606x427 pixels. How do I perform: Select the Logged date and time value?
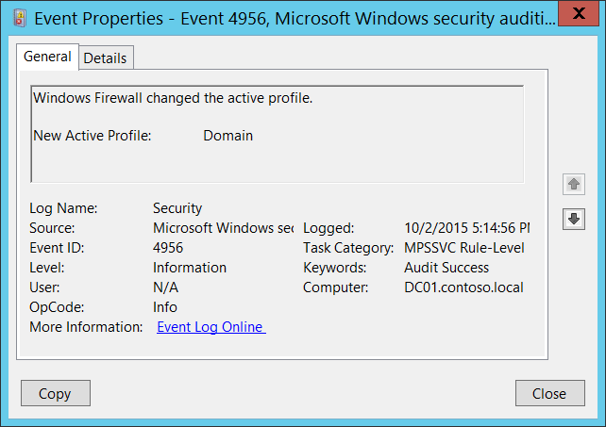click(466, 227)
